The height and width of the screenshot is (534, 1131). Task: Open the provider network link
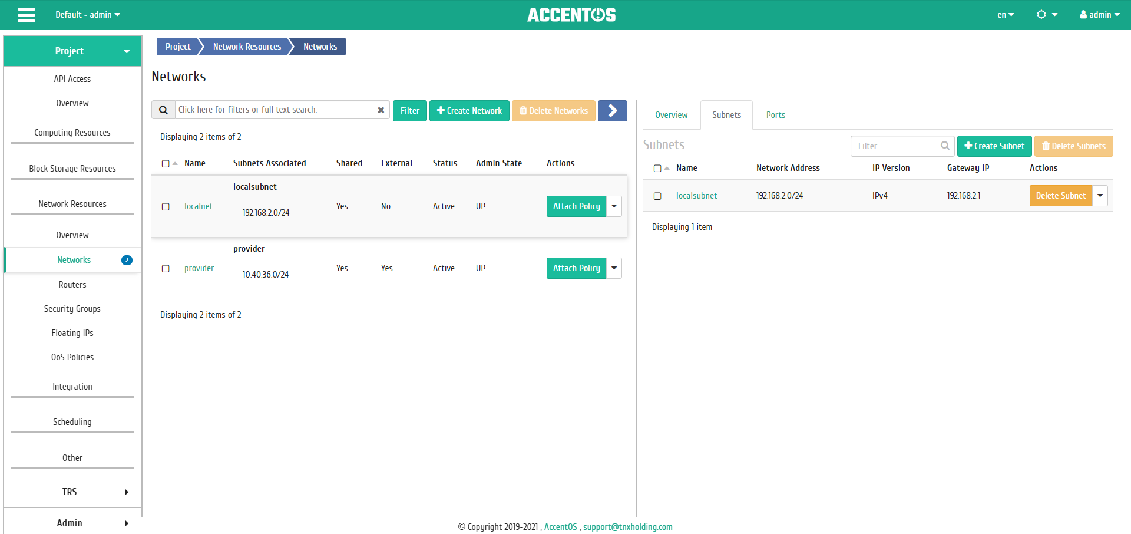tap(199, 268)
